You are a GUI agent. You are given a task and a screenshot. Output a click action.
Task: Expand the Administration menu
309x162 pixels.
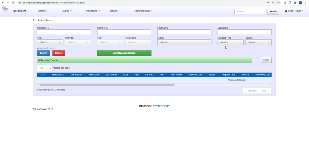click(x=143, y=11)
